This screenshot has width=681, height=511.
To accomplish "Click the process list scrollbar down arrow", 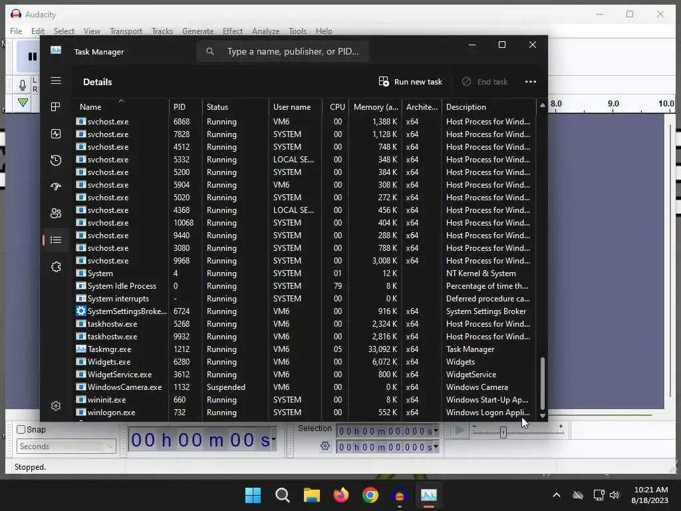I will coord(542,416).
